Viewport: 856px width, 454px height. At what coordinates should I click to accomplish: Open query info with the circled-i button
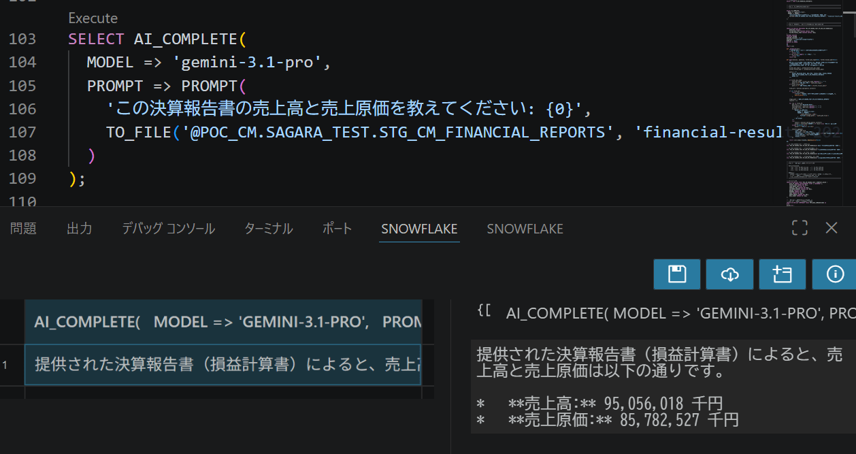[834, 274]
